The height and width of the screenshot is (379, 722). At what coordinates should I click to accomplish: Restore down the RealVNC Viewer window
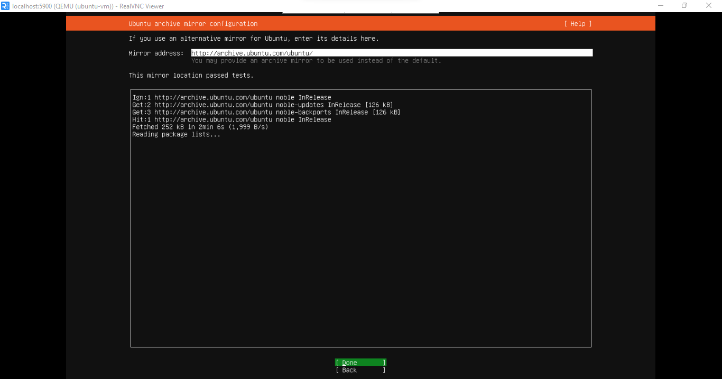(684, 6)
